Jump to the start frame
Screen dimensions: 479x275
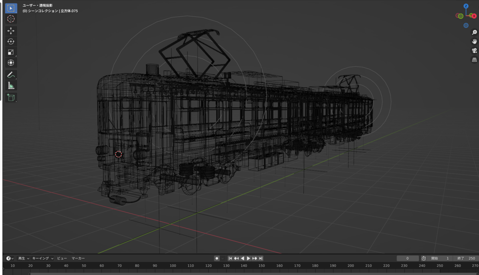coord(230,258)
